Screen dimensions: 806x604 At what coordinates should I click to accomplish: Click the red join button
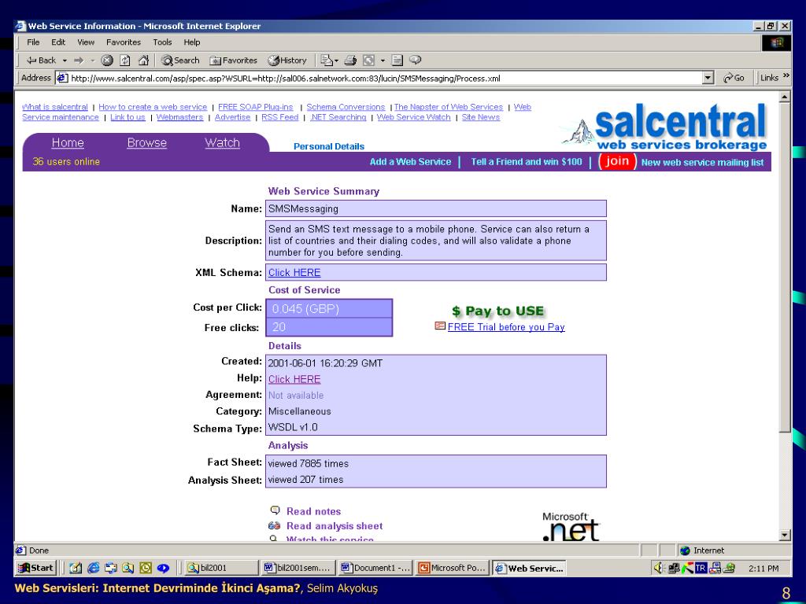point(617,161)
